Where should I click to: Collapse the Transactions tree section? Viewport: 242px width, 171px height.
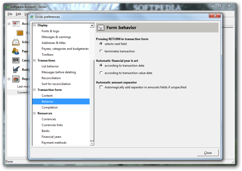pyautogui.click(x=34, y=60)
